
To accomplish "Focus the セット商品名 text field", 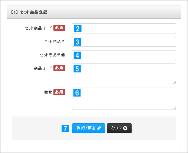I will point(124,42).
